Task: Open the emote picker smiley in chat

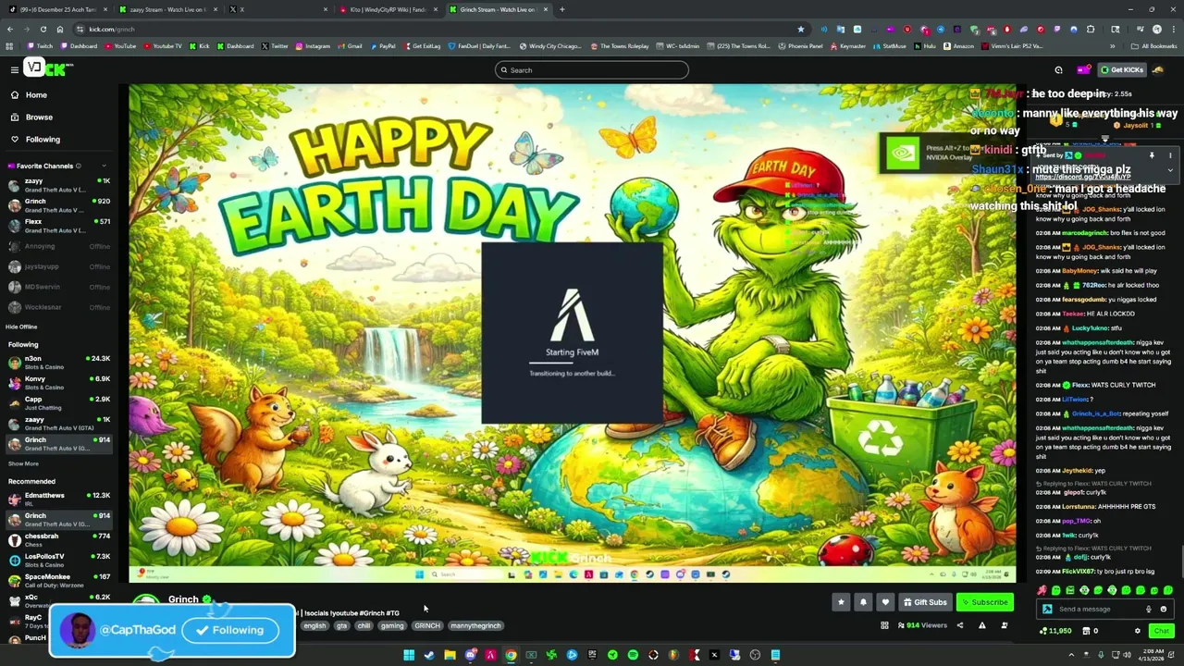Action: click(x=1163, y=609)
